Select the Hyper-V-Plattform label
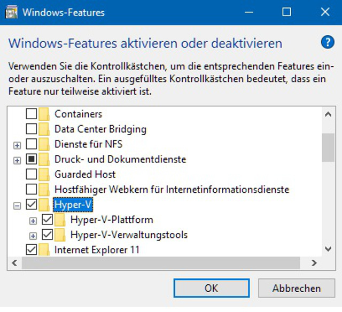The image size is (342, 312). [112, 220]
